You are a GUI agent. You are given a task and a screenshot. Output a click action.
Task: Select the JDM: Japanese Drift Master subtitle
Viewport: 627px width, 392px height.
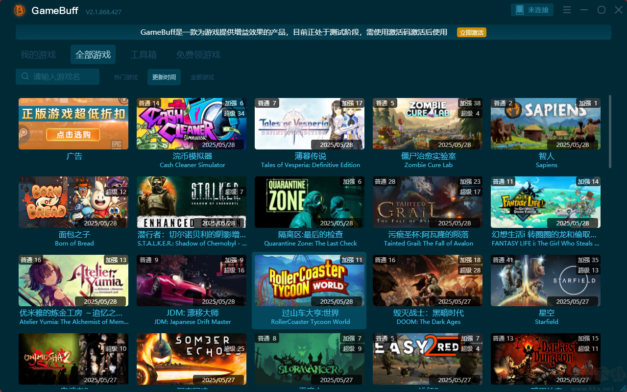[x=193, y=322]
